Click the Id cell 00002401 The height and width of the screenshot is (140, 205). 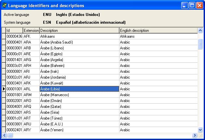point(14,130)
